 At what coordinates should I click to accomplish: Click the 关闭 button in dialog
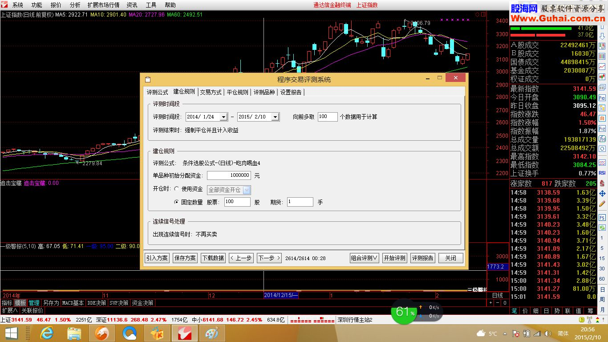tap(450, 258)
